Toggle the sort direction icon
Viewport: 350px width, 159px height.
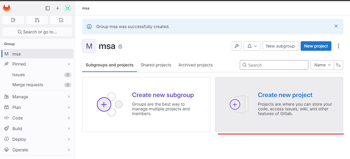coord(338,65)
